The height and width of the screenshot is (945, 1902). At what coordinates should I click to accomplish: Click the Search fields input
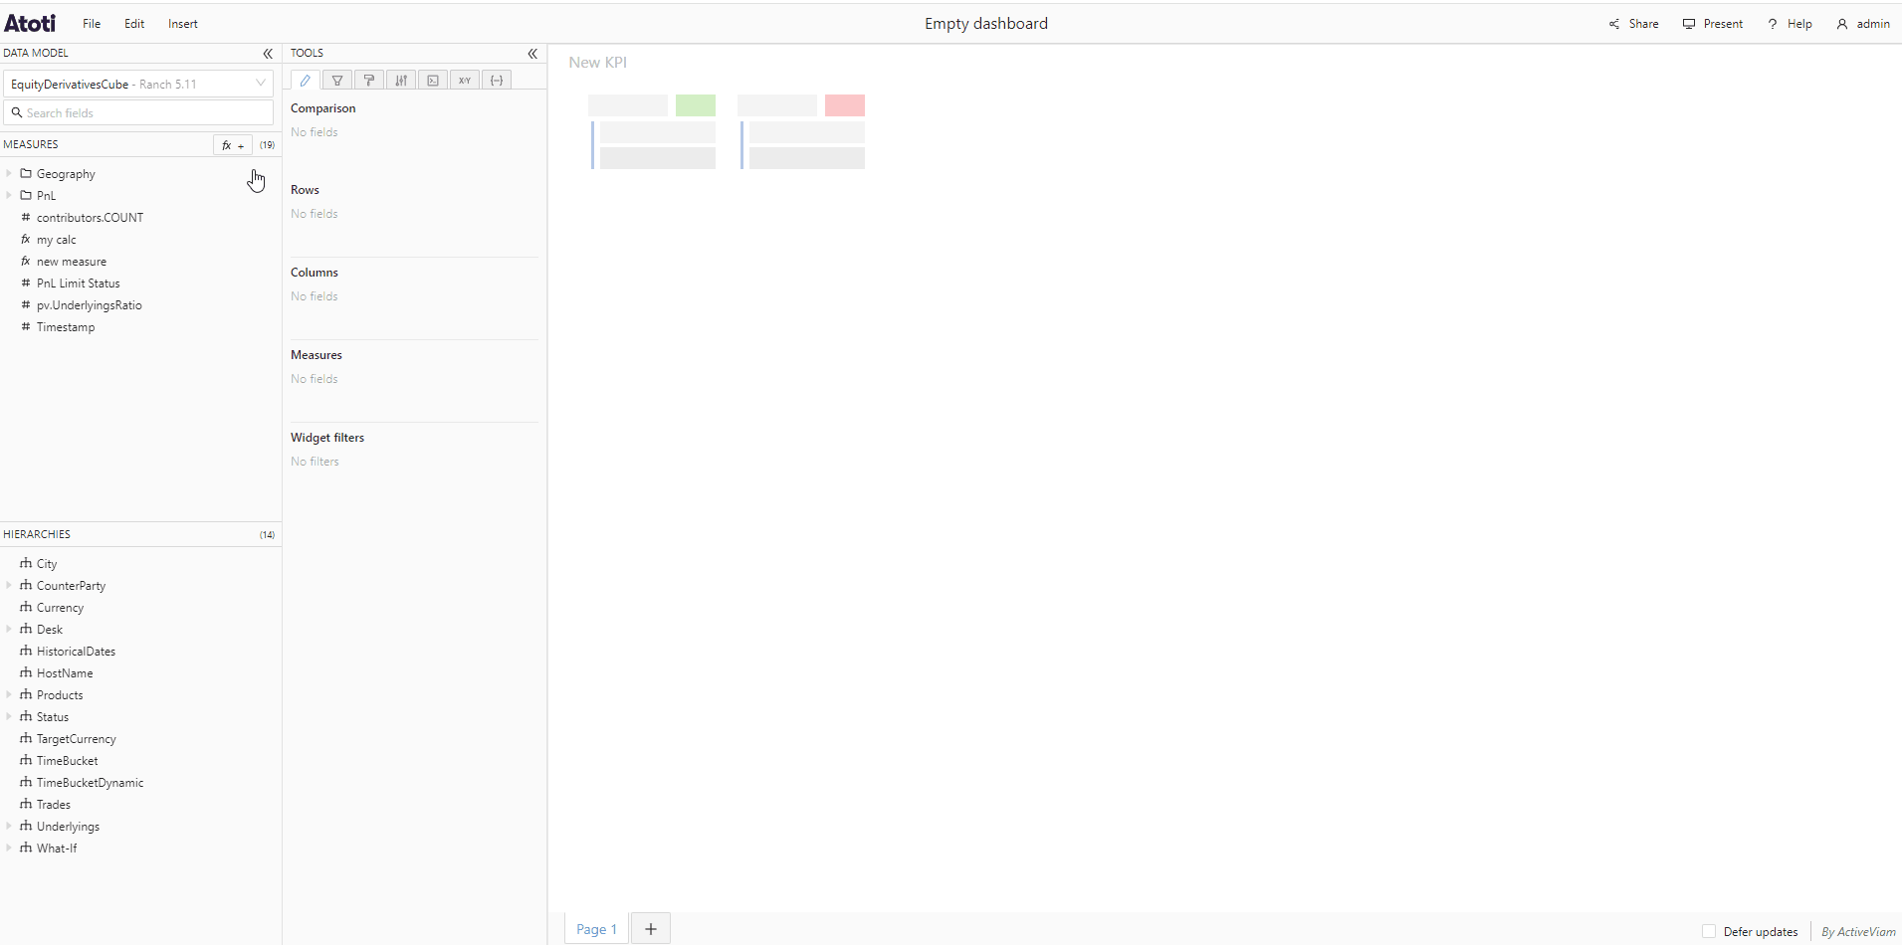coord(138,112)
